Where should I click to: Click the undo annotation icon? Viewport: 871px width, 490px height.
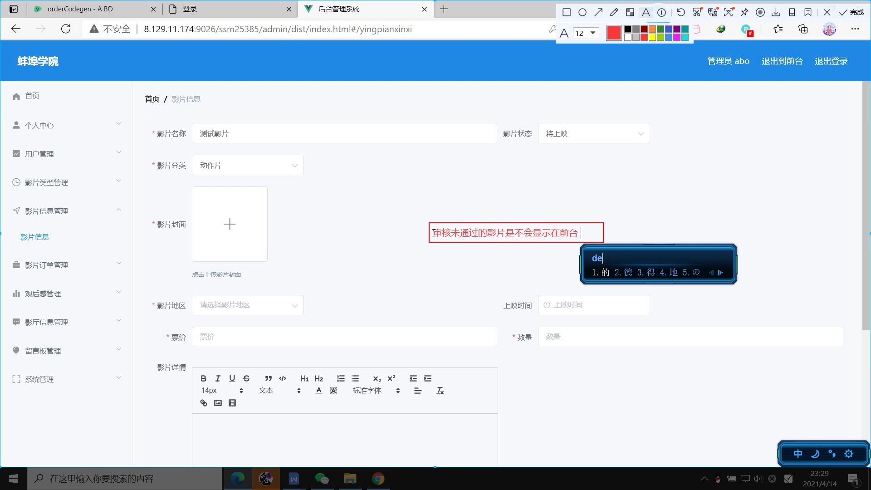[x=680, y=12]
